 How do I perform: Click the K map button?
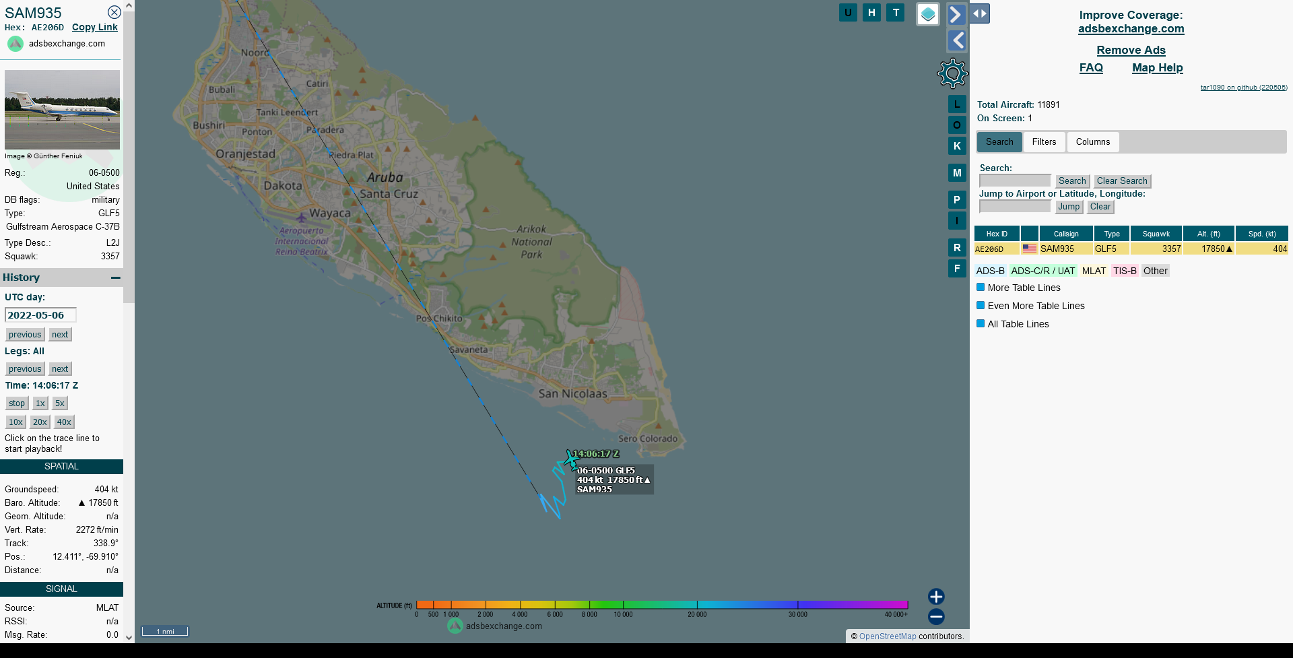coord(957,145)
